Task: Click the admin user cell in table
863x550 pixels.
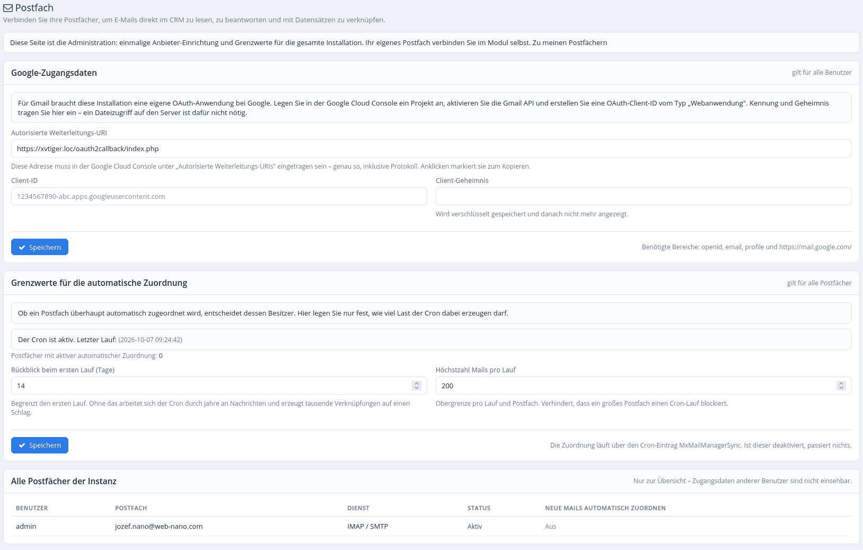Action: tap(26, 527)
